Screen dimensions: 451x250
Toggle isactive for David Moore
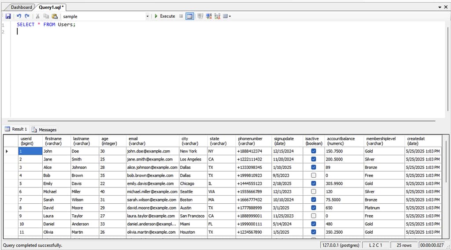pyautogui.click(x=314, y=207)
